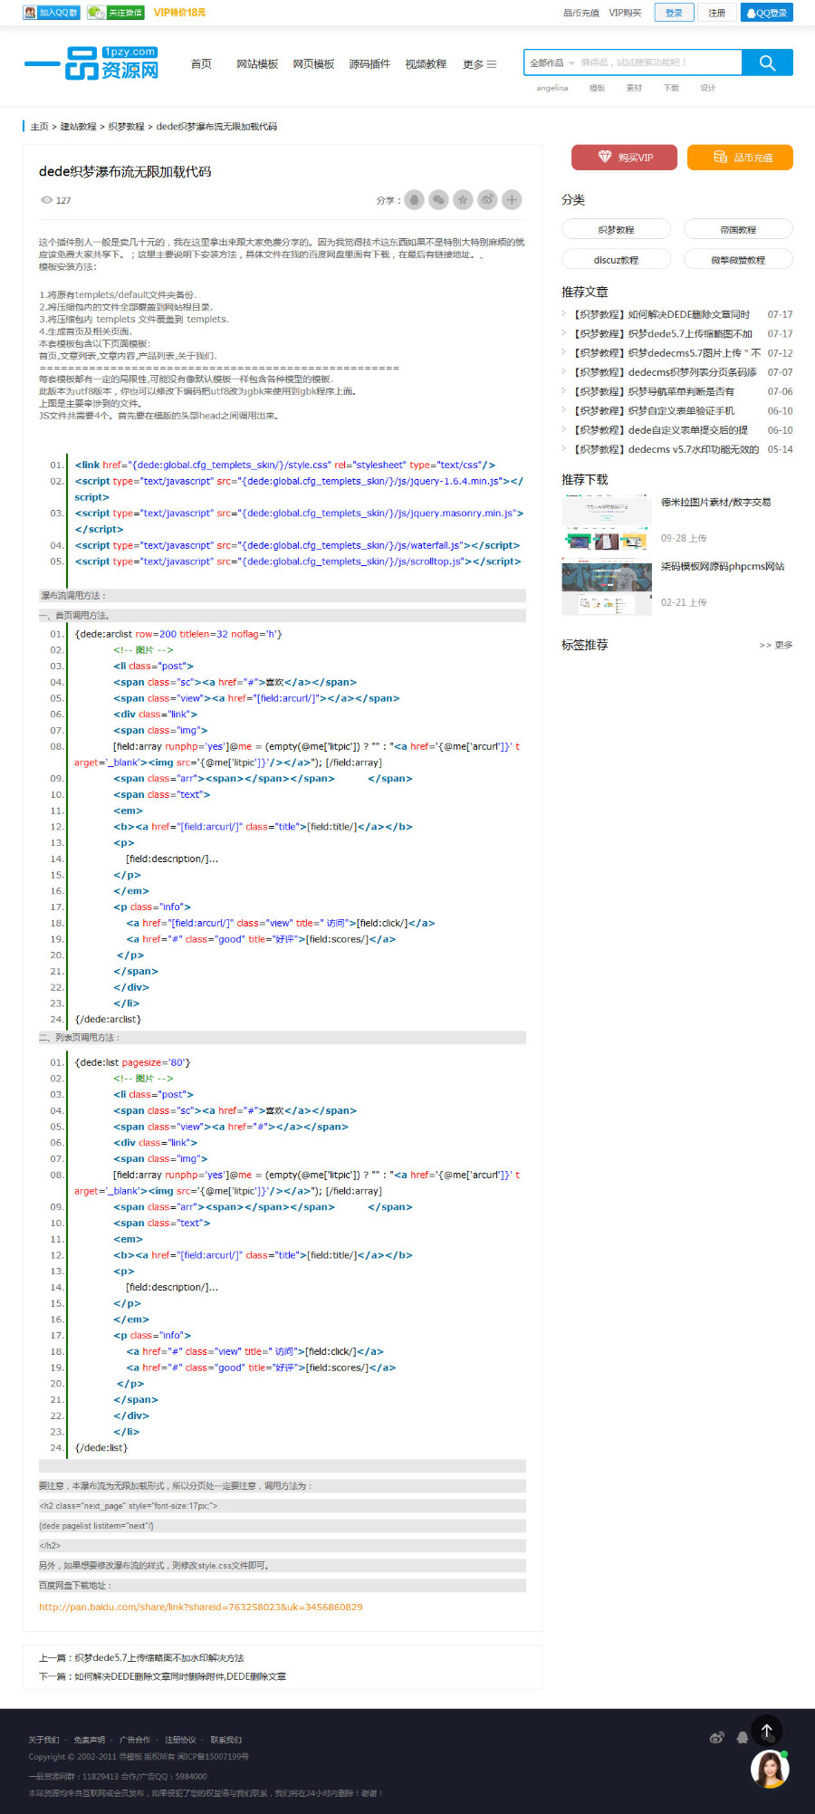This screenshot has width=815, height=1814.
Task: Click the footer QQ bell icon
Action: coord(743,1737)
